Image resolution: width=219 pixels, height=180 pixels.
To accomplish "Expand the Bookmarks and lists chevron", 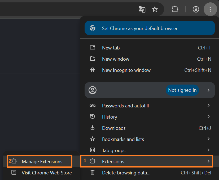I will click(x=208, y=139).
